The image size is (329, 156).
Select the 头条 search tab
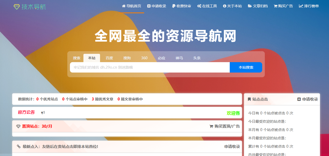pos(197,58)
